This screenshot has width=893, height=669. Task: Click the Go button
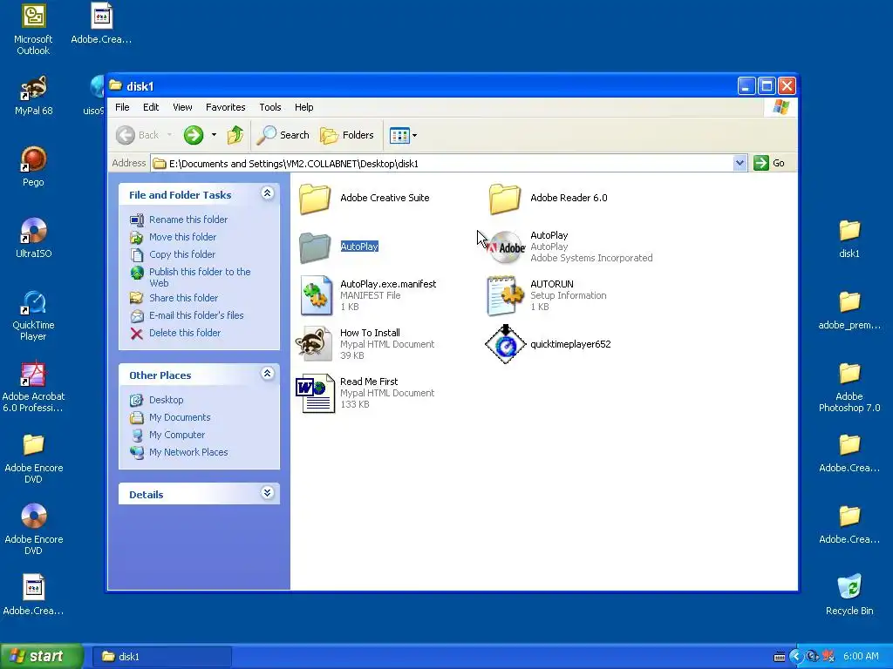[x=769, y=163]
